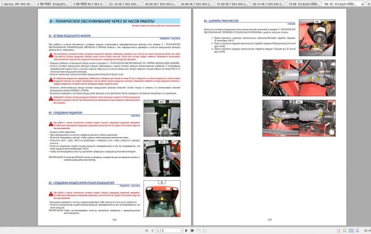Click the middle cardan shaft photo on right page
This screenshot has width=371, height=234.
pyautogui.click(x=299, y=78)
